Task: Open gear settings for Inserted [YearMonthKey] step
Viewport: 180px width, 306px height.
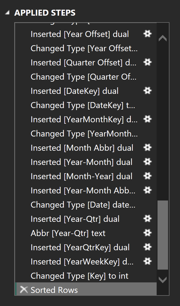Action: (x=147, y=119)
